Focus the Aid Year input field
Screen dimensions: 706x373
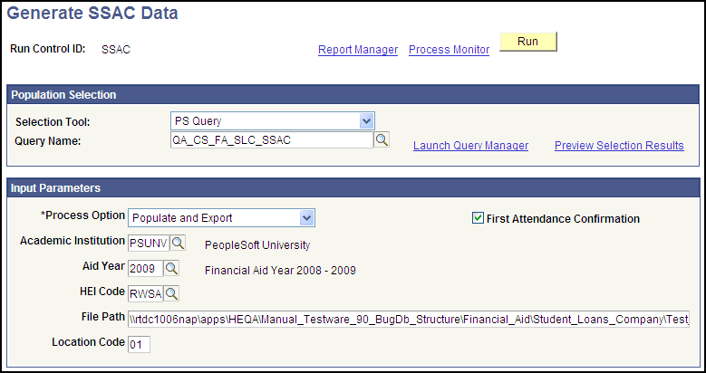[145, 269]
